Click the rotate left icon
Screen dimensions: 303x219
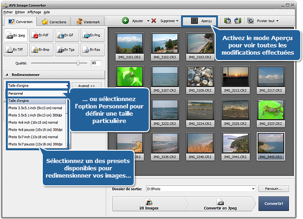pyautogui.click(x=228, y=21)
